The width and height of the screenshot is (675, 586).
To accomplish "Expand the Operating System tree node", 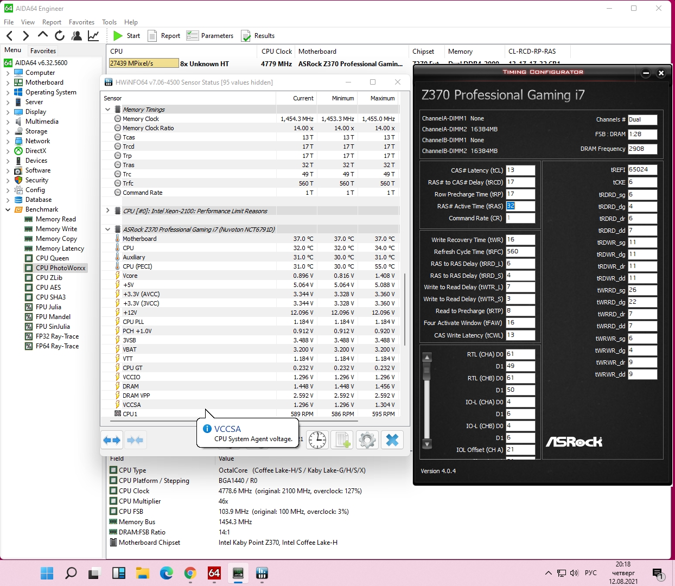I will click(8, 92).
